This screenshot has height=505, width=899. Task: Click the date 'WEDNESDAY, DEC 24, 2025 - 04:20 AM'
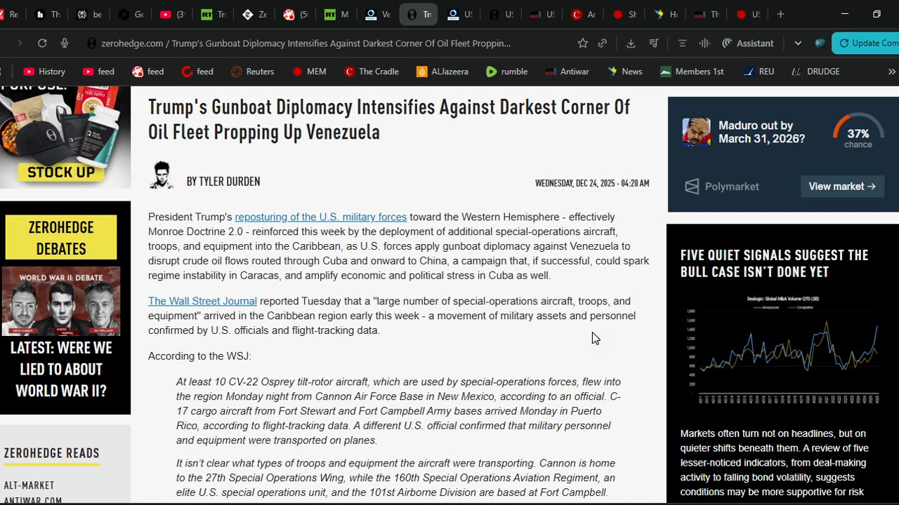pyautogui.click(x=592, y=183)
